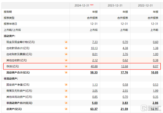163x113 pixels.
Task: Open chart icon for 应收账款及票据 row
Action: pos(66,54)
